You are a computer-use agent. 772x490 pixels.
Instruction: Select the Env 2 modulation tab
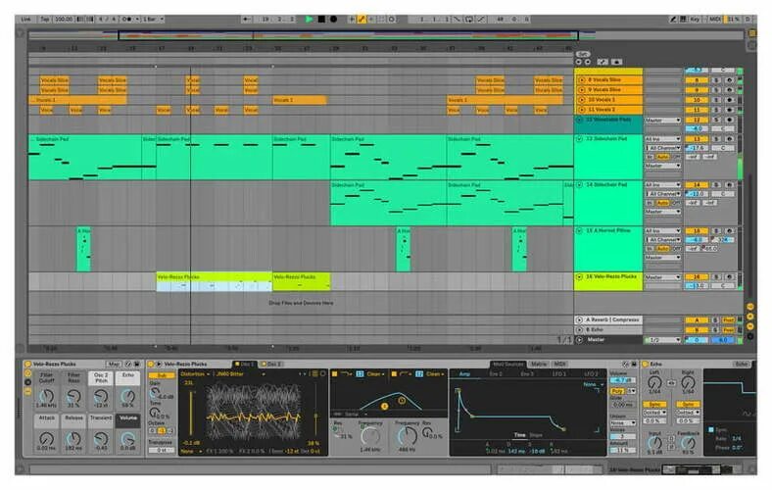(x=496, y=374)
